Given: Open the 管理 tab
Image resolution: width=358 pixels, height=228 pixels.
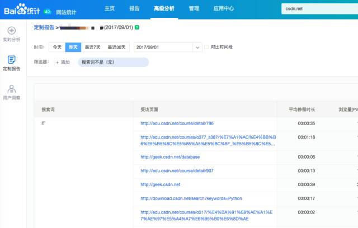Looking at the screenshot, I should [194, 9].
